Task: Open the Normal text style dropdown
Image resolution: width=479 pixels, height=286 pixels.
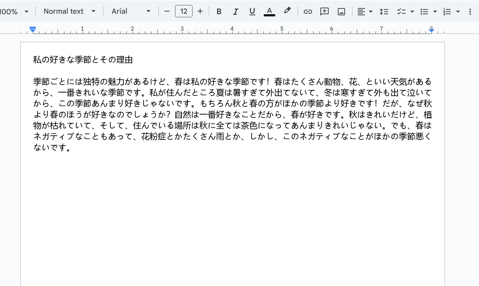Action: pyautogui.click(x=69, y=11)
